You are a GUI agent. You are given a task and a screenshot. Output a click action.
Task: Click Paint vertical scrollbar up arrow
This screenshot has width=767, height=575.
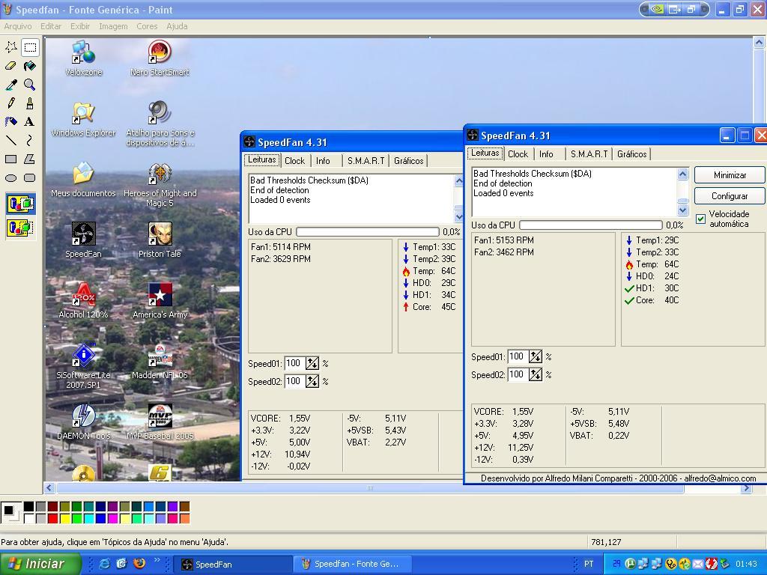759,42
